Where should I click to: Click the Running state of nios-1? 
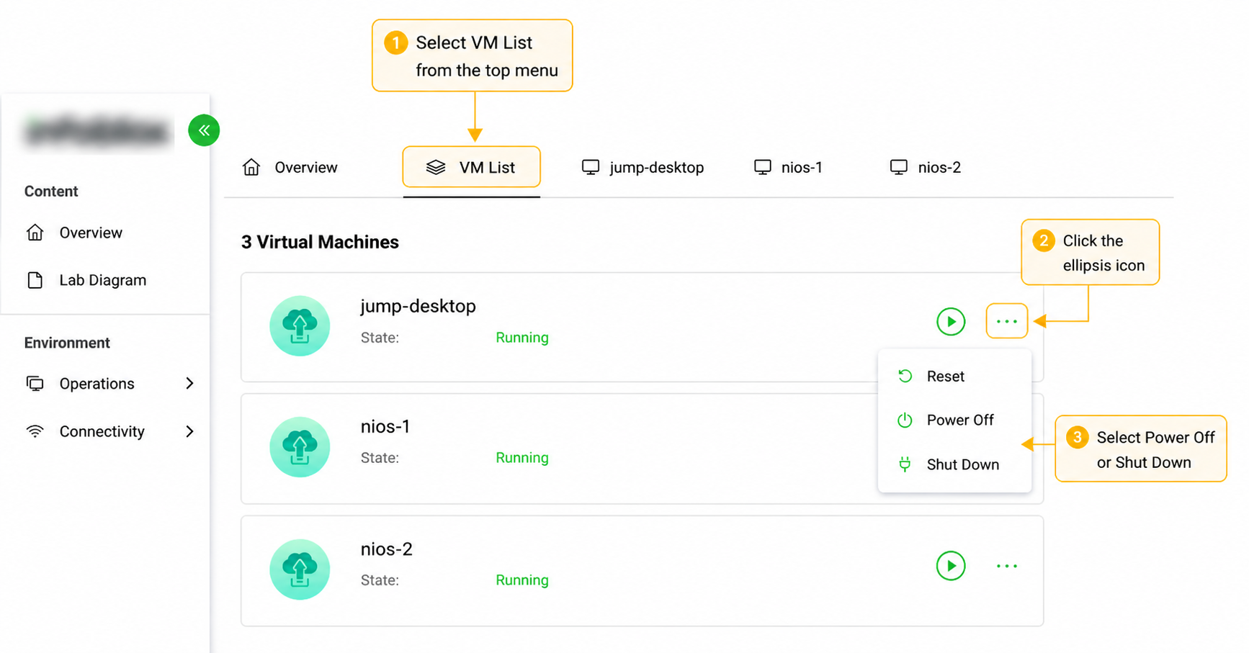click(x=522, y=458)
